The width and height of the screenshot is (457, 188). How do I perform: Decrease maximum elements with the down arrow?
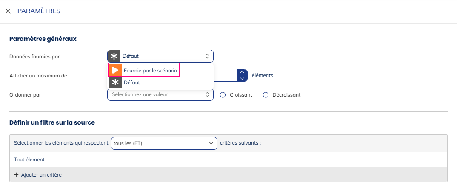tap(242, 78)
